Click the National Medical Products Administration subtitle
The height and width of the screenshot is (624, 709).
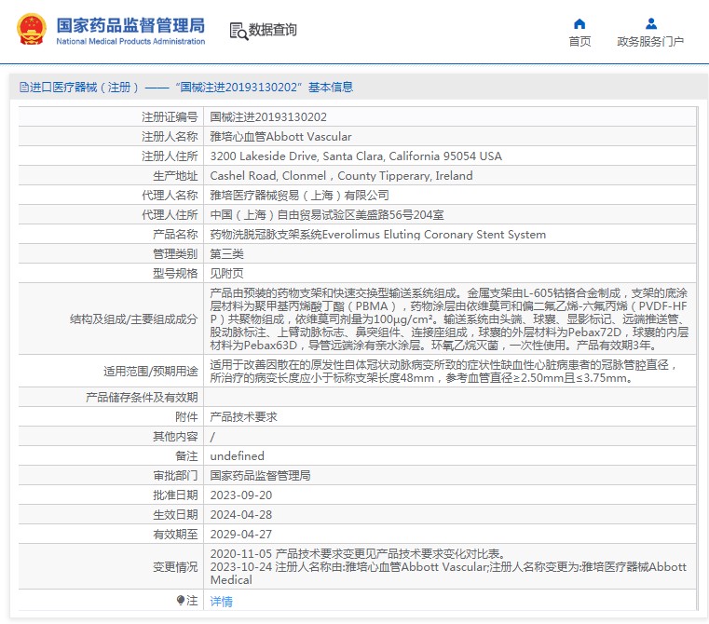point(130,41)
